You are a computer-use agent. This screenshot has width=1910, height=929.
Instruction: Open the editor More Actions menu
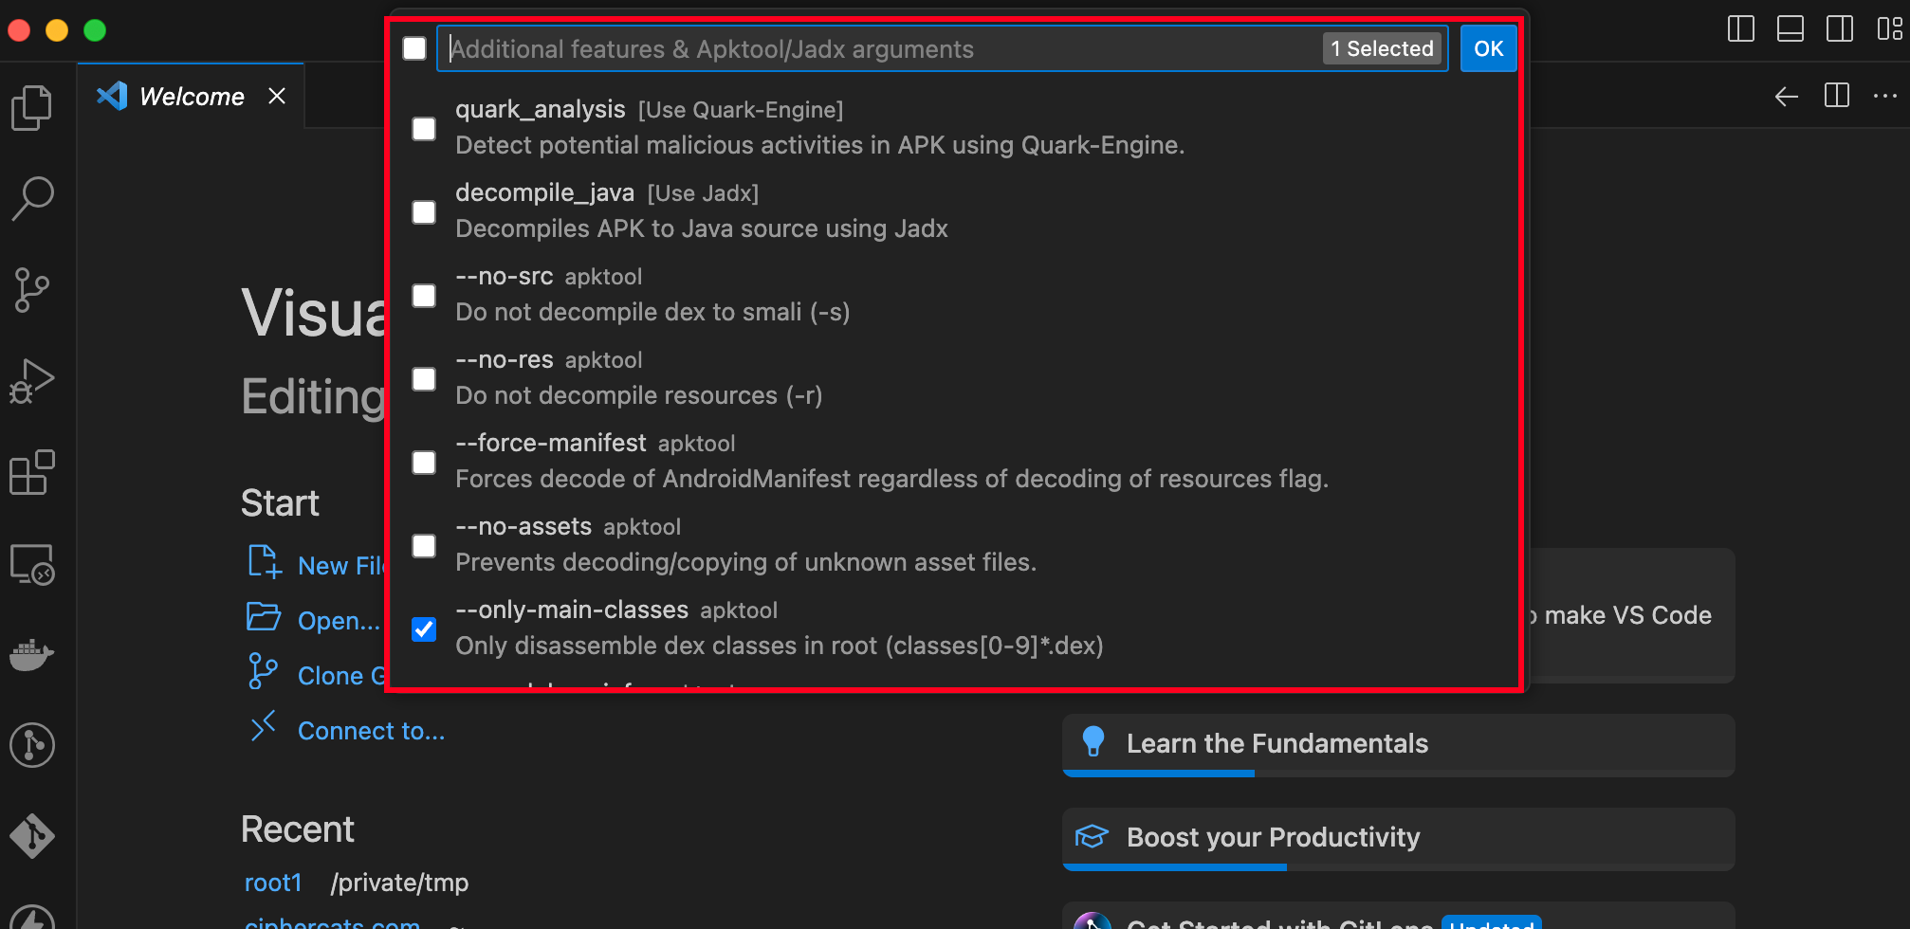pos(1884,96)
